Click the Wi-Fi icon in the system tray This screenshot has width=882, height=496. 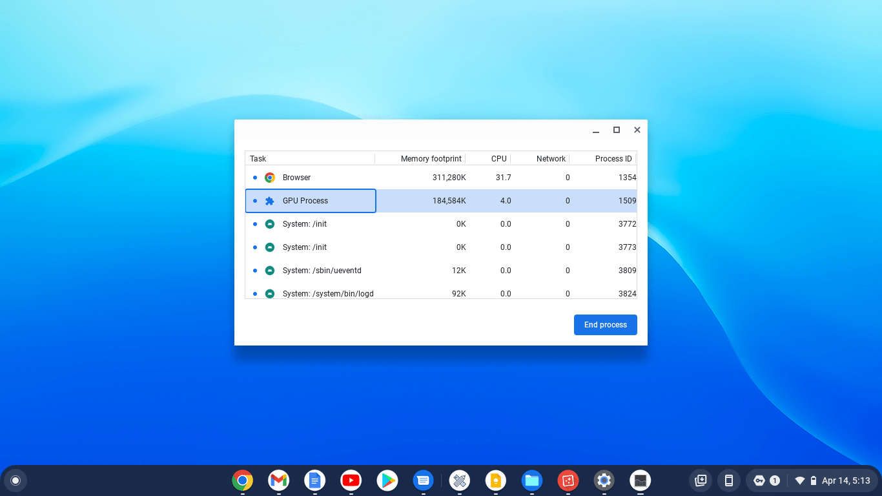[x=799, y=480]
